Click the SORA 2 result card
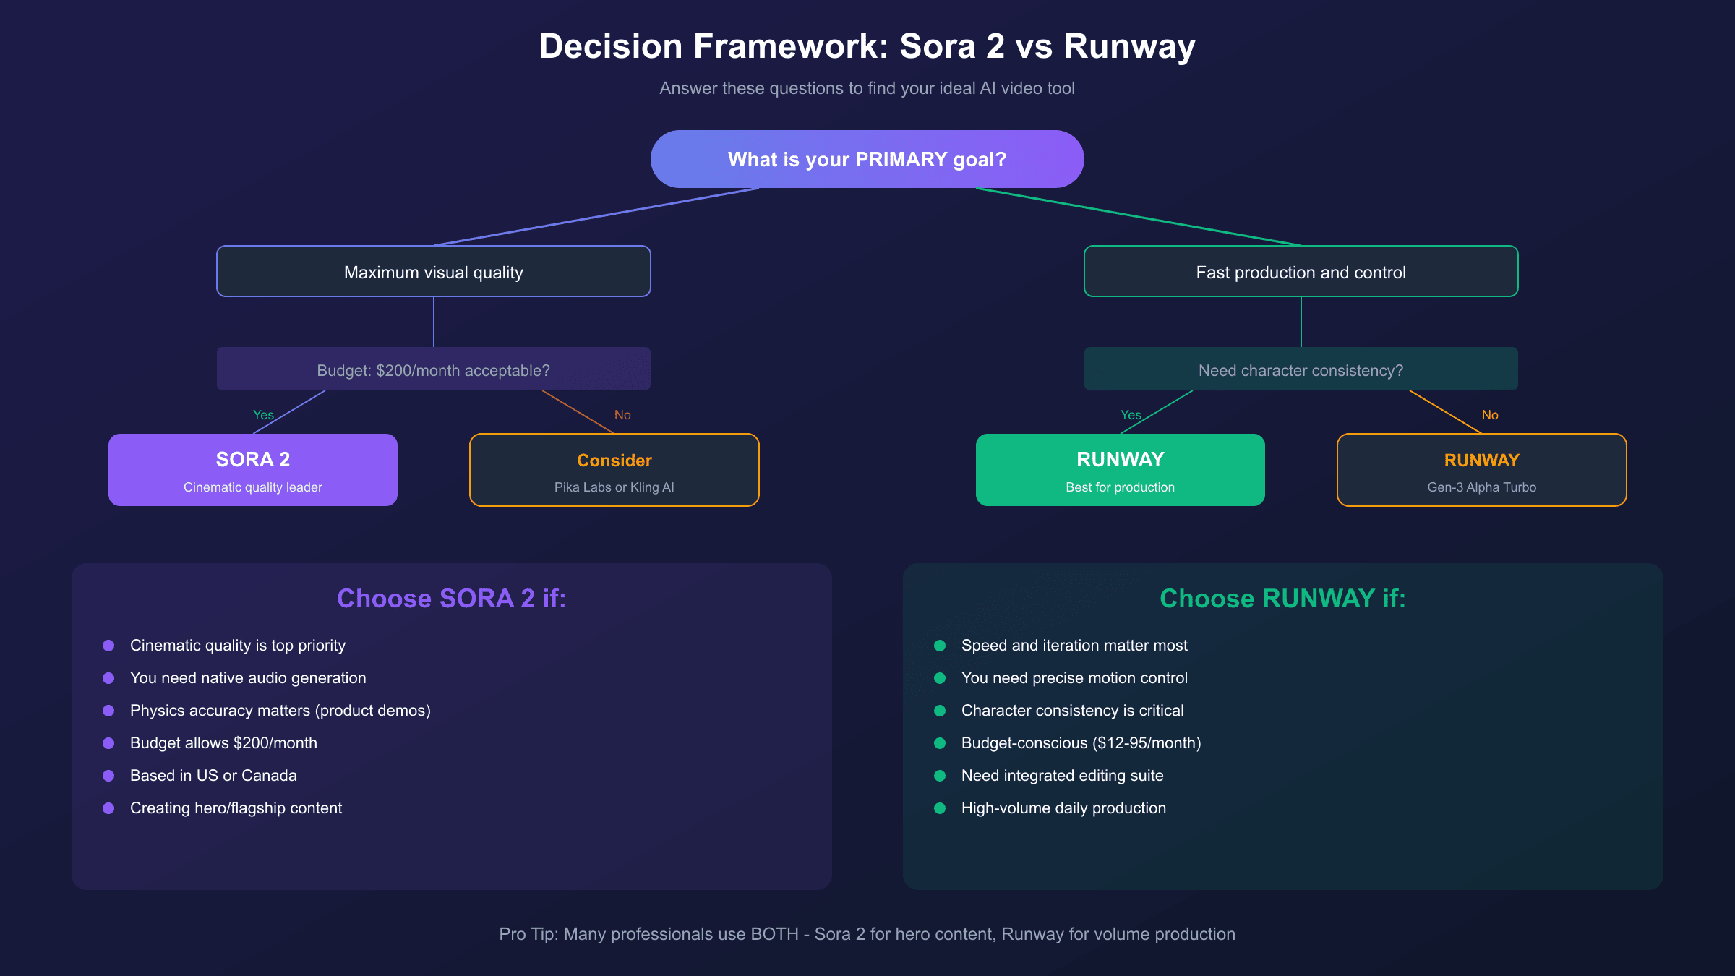 tap(252, 470)
